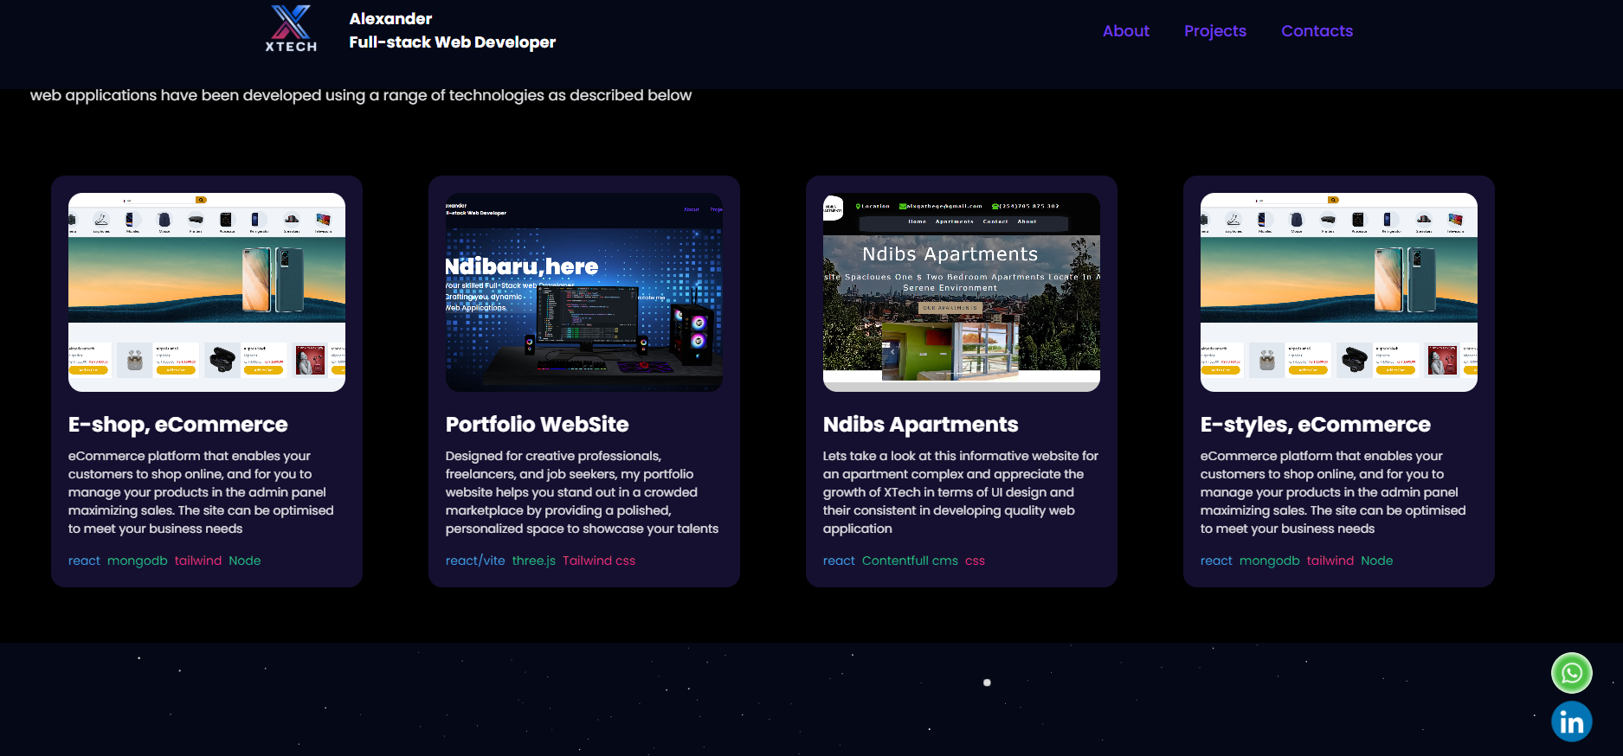View Ndibs Apartments preview thumbnail
This screenshot has width=1623, height=756.
[961, 292]
